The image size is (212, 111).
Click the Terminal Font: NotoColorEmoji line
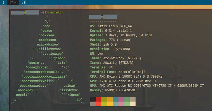click(x=117, y=72)
